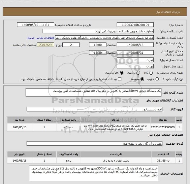The width and height of the screenshot is (190, 184).
Task: Click the goods table need date 1400/05/16
Action: pos(19,127)
